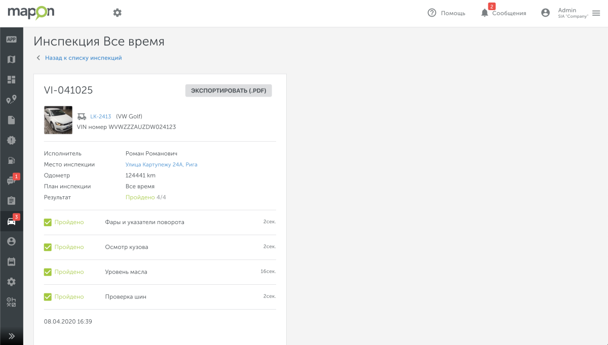The width and height of the screenshot is (608, 345).
Task: Open the map view in sidebar
Action: coord(11,60)
